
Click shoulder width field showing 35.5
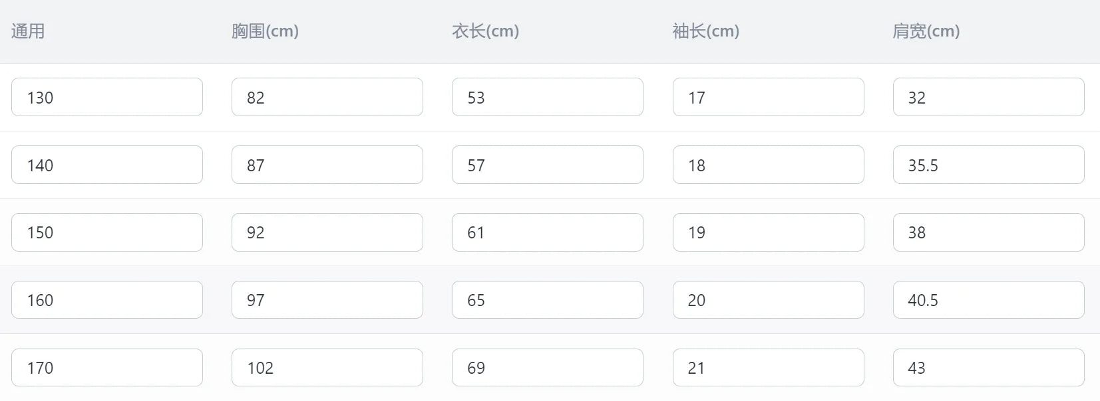click(x=988, y=165)
